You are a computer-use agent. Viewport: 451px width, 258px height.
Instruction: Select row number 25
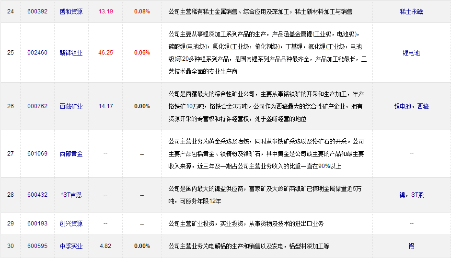tap(11, 53)
